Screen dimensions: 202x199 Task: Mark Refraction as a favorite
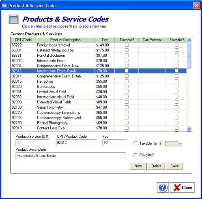176,81
